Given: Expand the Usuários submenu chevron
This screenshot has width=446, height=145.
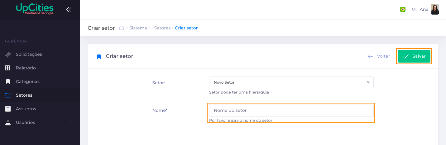Looking at the screenshot, I should [71, 122].
